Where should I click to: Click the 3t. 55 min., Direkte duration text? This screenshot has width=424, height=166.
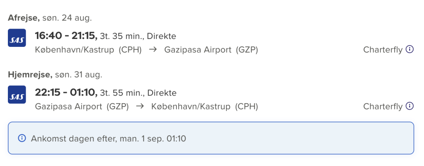[138, 93]
